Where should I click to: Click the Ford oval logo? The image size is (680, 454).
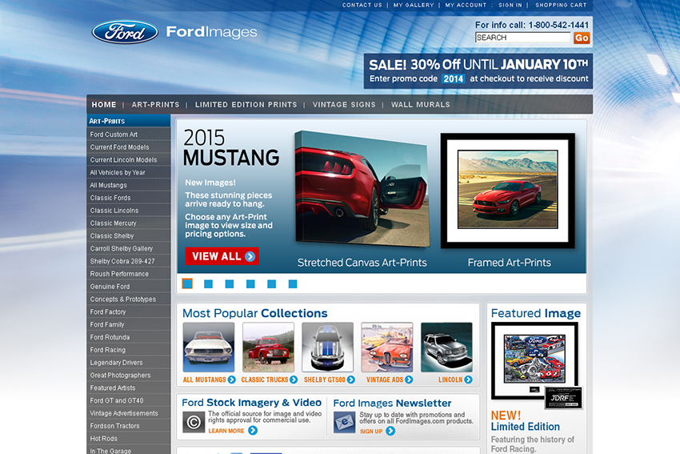point(125,32)
